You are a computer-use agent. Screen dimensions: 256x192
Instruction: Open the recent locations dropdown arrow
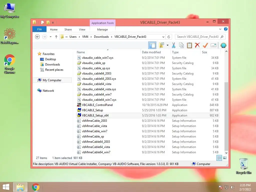pos(50,37)
